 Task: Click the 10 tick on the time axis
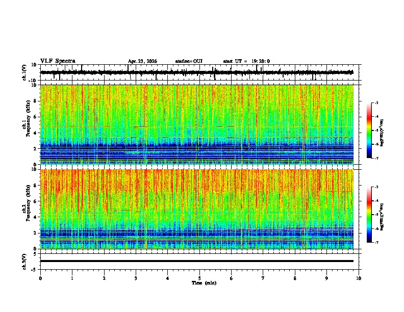coord(359,278)
